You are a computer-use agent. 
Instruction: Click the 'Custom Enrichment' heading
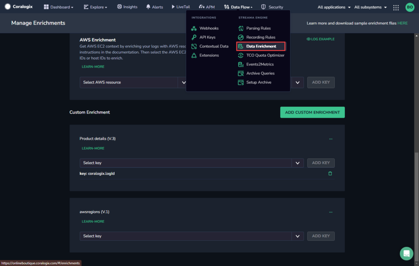(90, 112)
